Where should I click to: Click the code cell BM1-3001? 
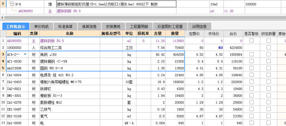coord(17,96)
